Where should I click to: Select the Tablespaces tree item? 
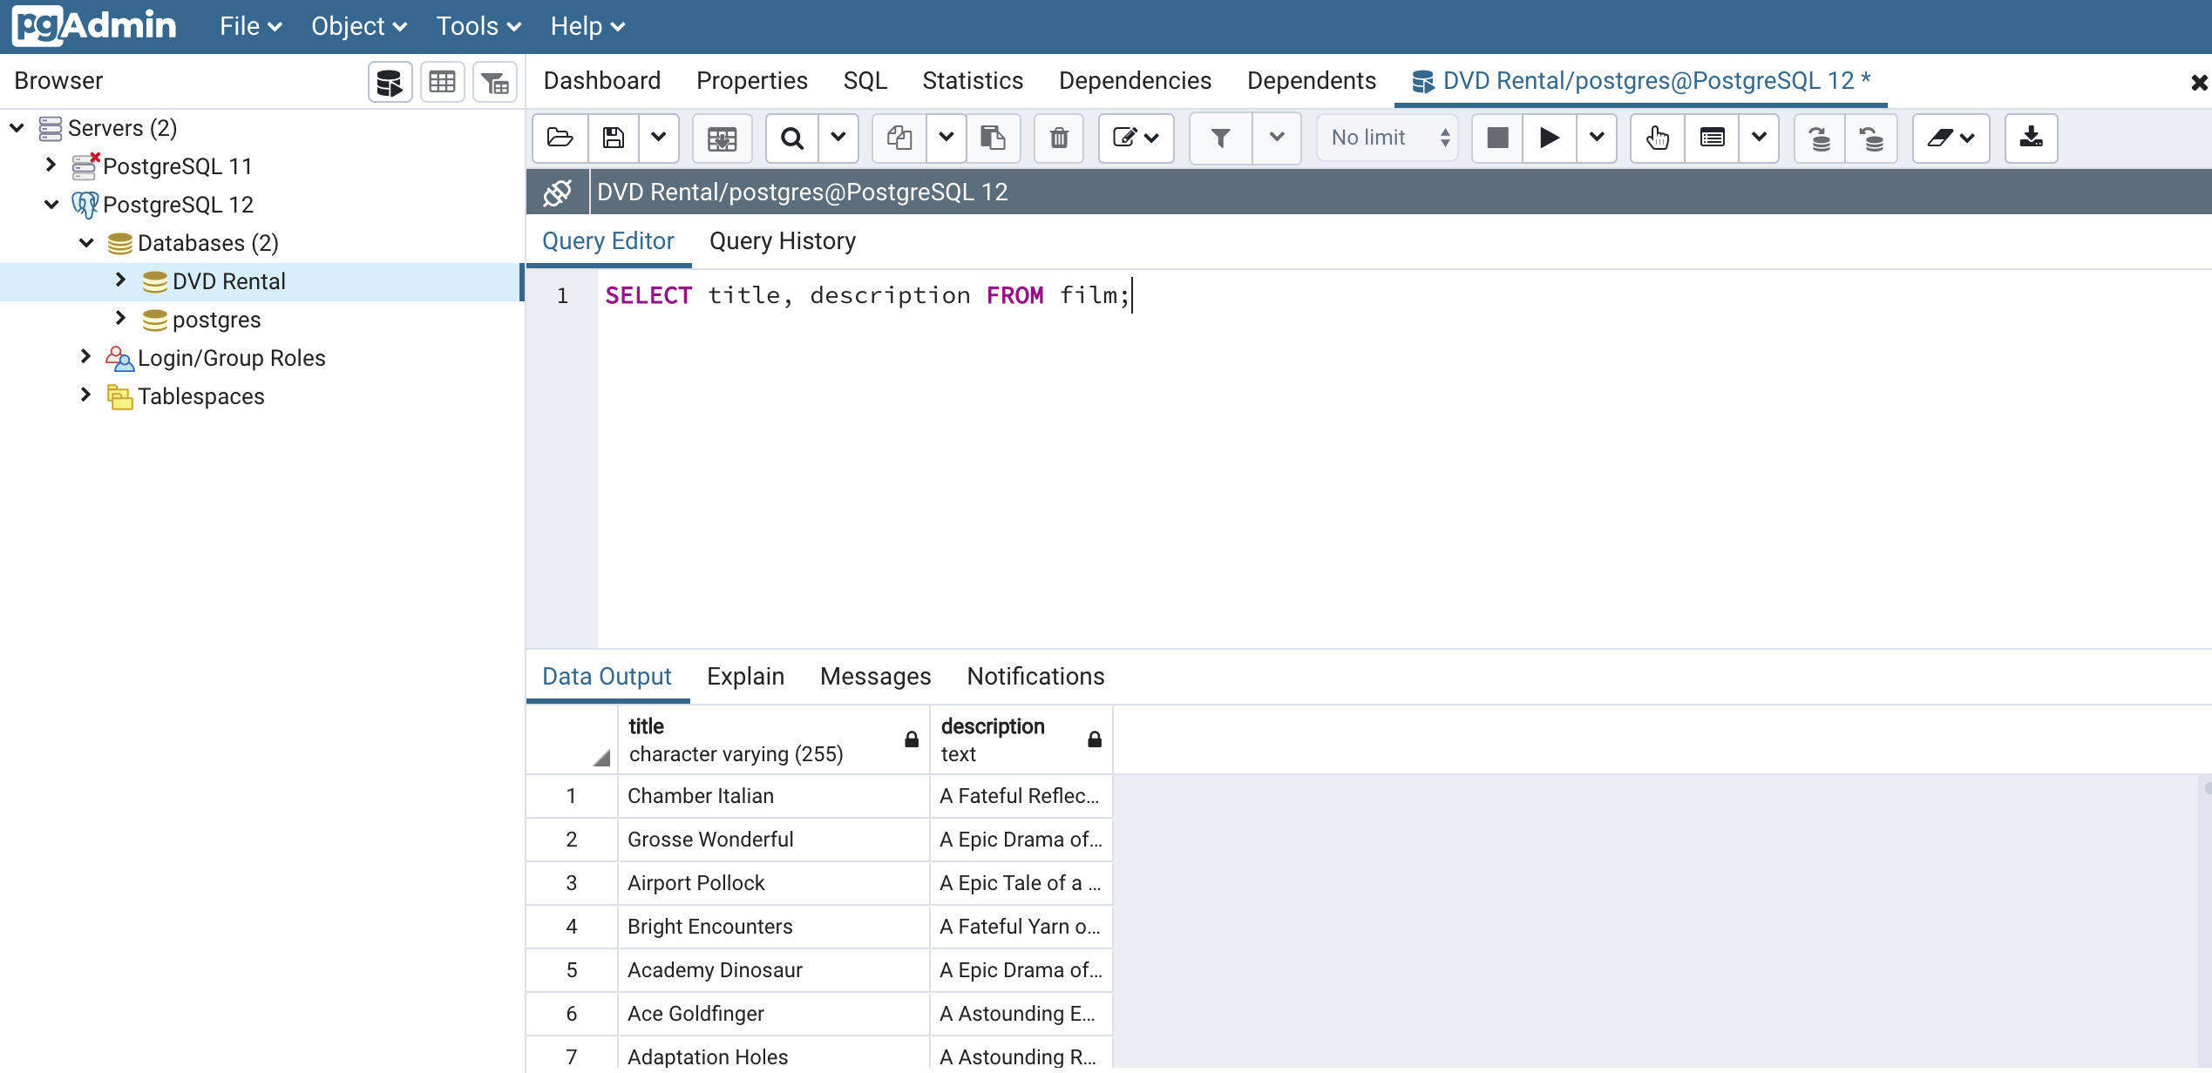[x=200, y=396]
